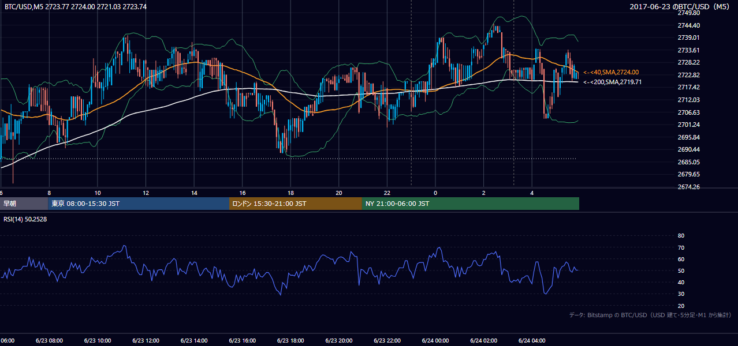738x346 pixels.
Task: Click the NY 21:00-06:00 JST session bar
Action: point(471,204)
